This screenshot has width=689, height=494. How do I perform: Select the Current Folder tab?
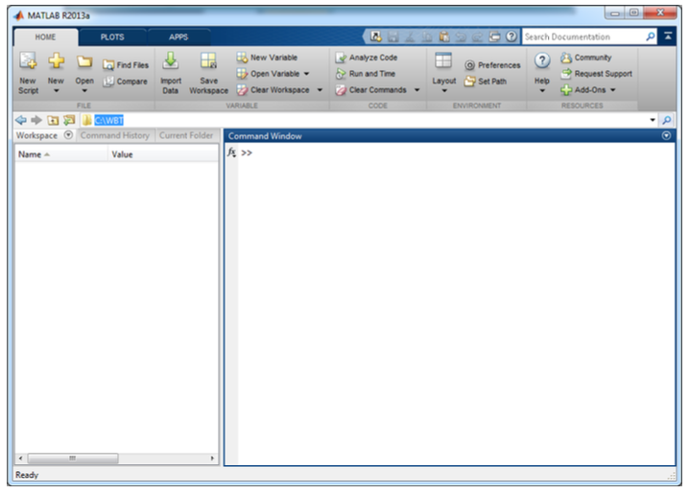pos(186,135)
